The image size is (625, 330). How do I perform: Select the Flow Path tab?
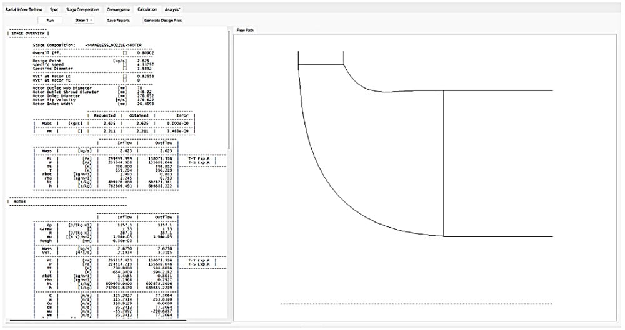click(245, 30)
